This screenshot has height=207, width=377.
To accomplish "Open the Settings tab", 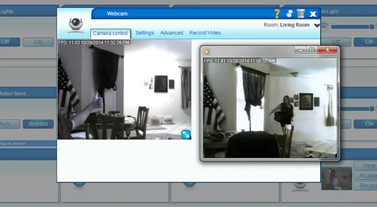I will (x=145, y=33).
